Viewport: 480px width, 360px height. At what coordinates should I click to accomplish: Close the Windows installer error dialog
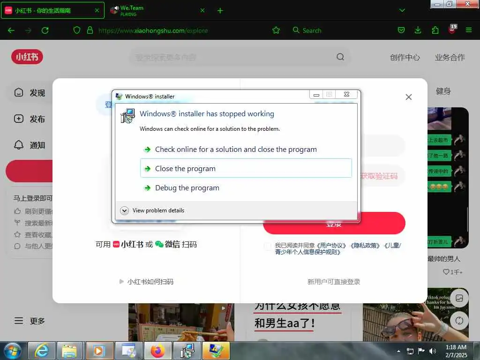(x=346, y=94)
